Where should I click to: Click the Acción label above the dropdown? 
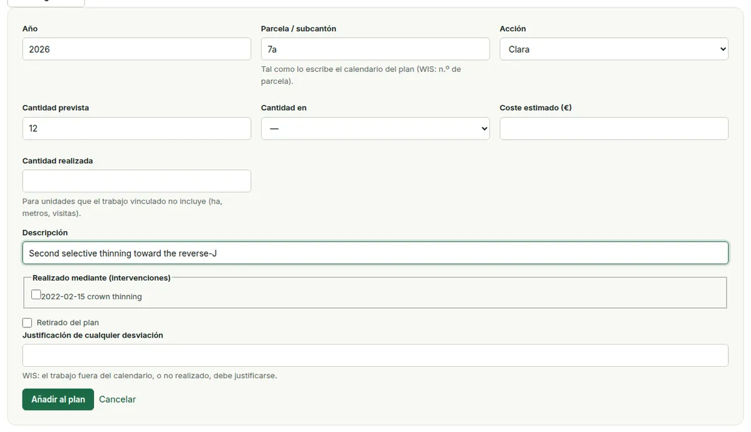(x=513, y=29)
